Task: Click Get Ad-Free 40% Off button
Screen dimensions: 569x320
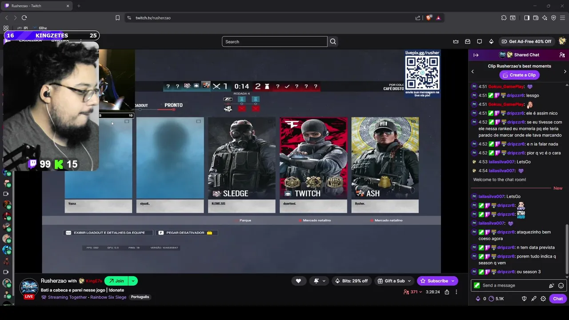Action: pos(526,41)
